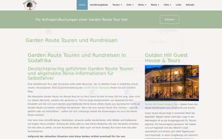
Task: Toggle the Präferenzen cookie switch
Action: tap(94, 92)
